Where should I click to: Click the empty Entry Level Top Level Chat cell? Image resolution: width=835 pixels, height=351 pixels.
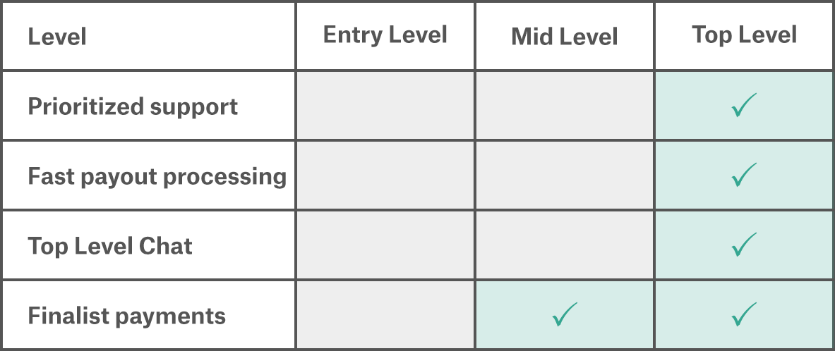point(385,245)
